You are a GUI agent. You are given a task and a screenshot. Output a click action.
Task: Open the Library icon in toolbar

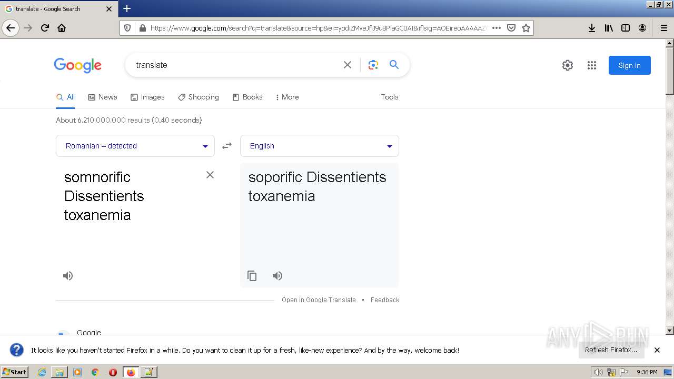tap(609, 28)
